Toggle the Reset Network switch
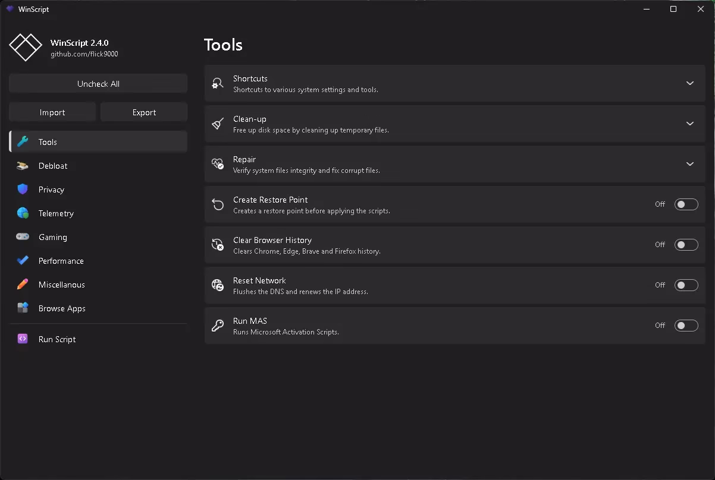The image size is (715, 480). (686, 285)
